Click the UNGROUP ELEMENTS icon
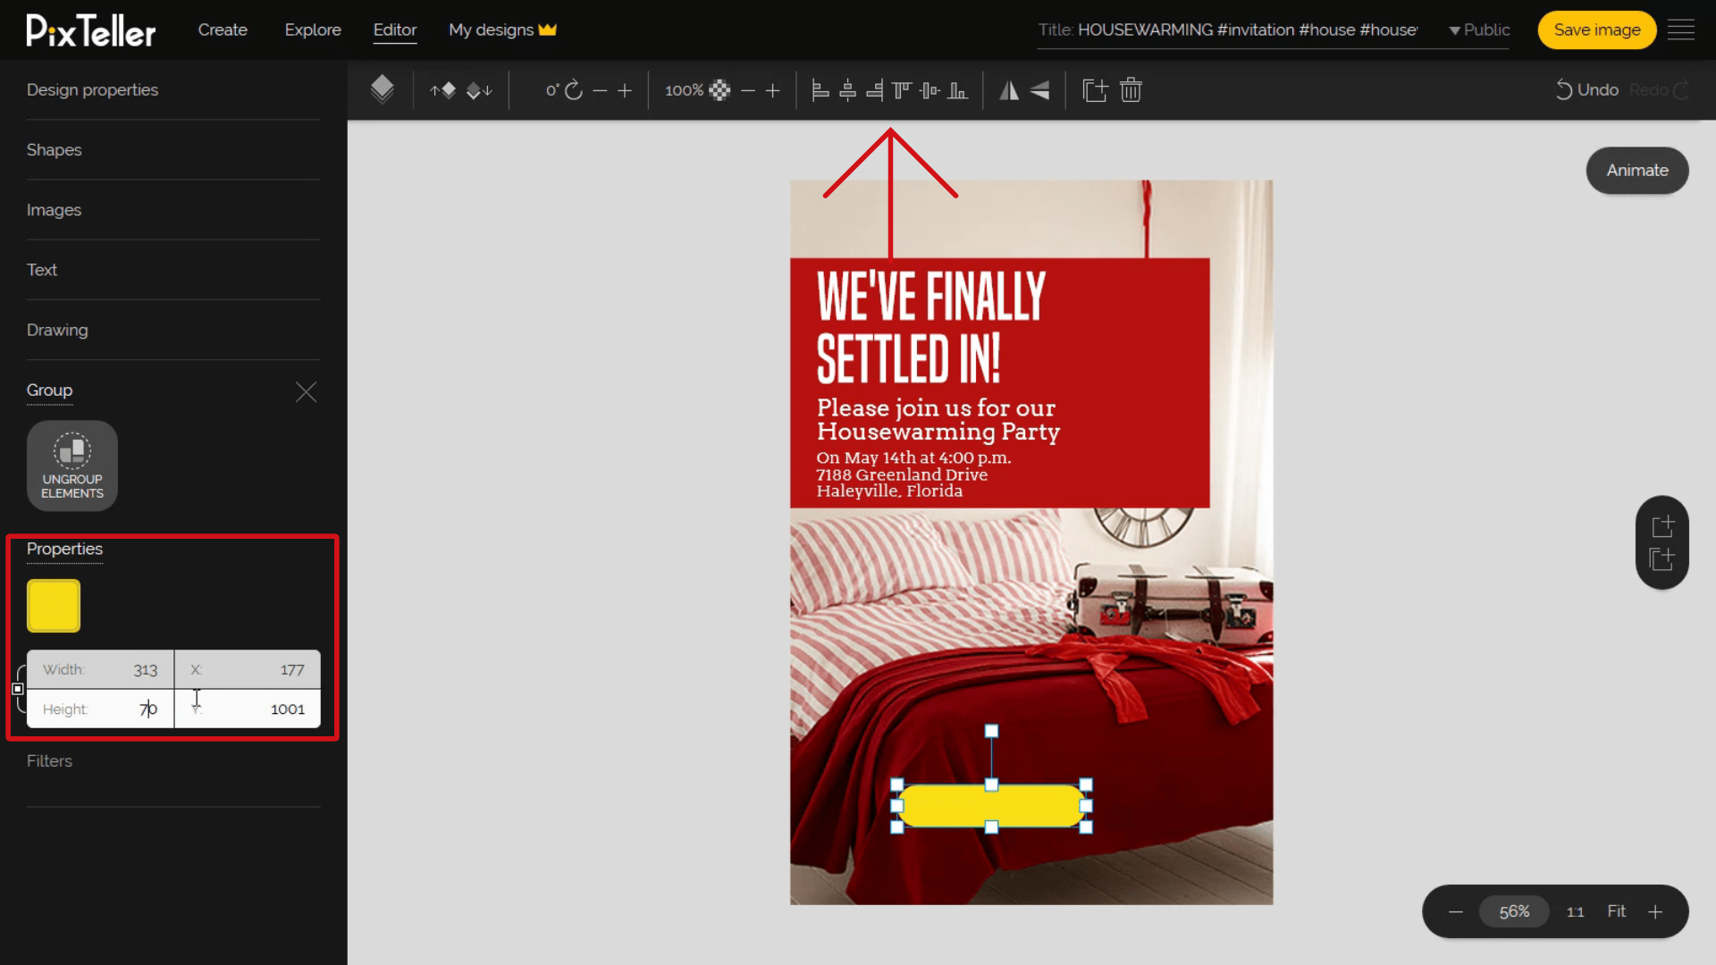The width and height of the screenshot is (1716, 965). point(71,465)
